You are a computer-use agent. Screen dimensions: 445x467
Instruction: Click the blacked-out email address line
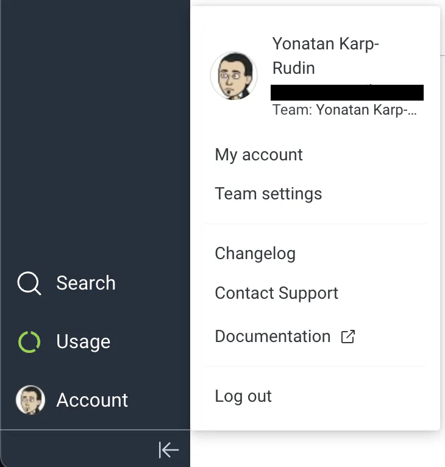tap(347, 93)
